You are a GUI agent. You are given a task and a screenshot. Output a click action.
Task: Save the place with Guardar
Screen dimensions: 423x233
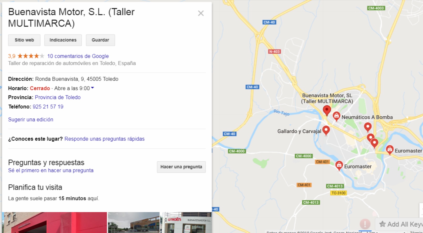click(100, 40)
